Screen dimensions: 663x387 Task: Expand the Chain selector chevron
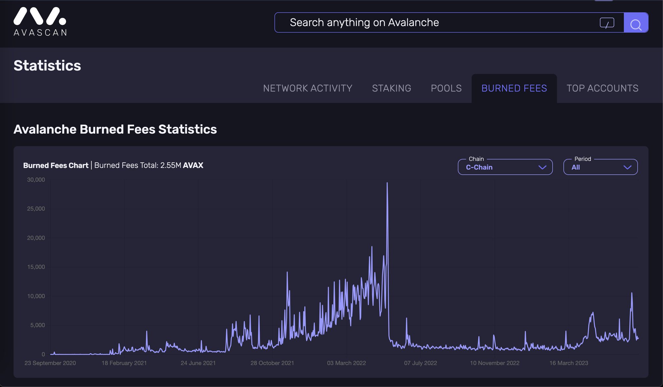(542, 167)
